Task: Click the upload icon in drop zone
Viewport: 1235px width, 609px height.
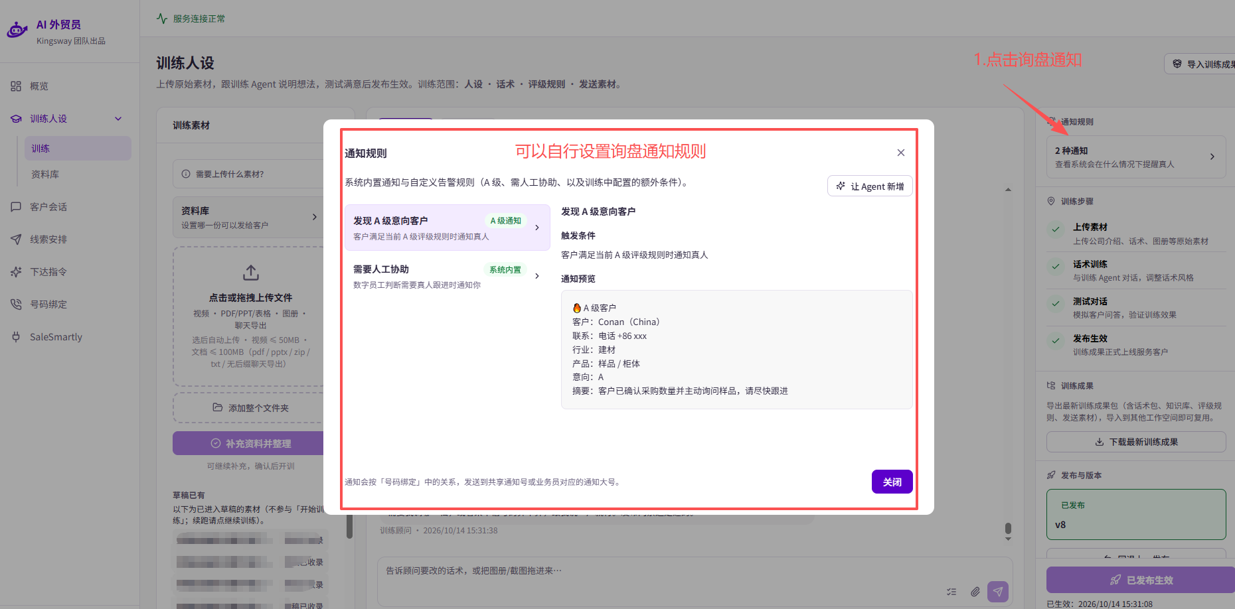Action: (x=250, y=273)
